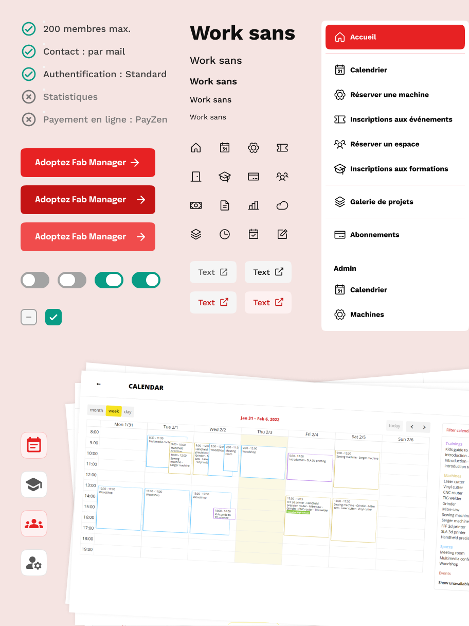Click 'Meeting room' under Spaces filter
Screen dimensions: 469x626
pos(452,553)
